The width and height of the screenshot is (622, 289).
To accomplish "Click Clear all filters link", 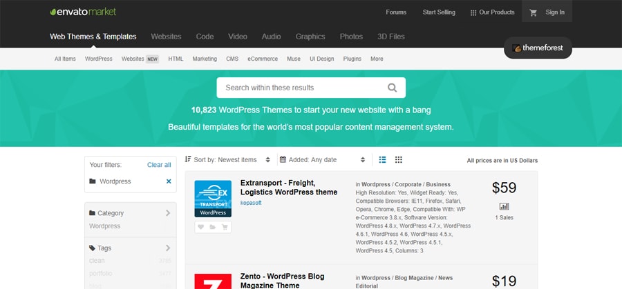I will (x=159, y=165).
